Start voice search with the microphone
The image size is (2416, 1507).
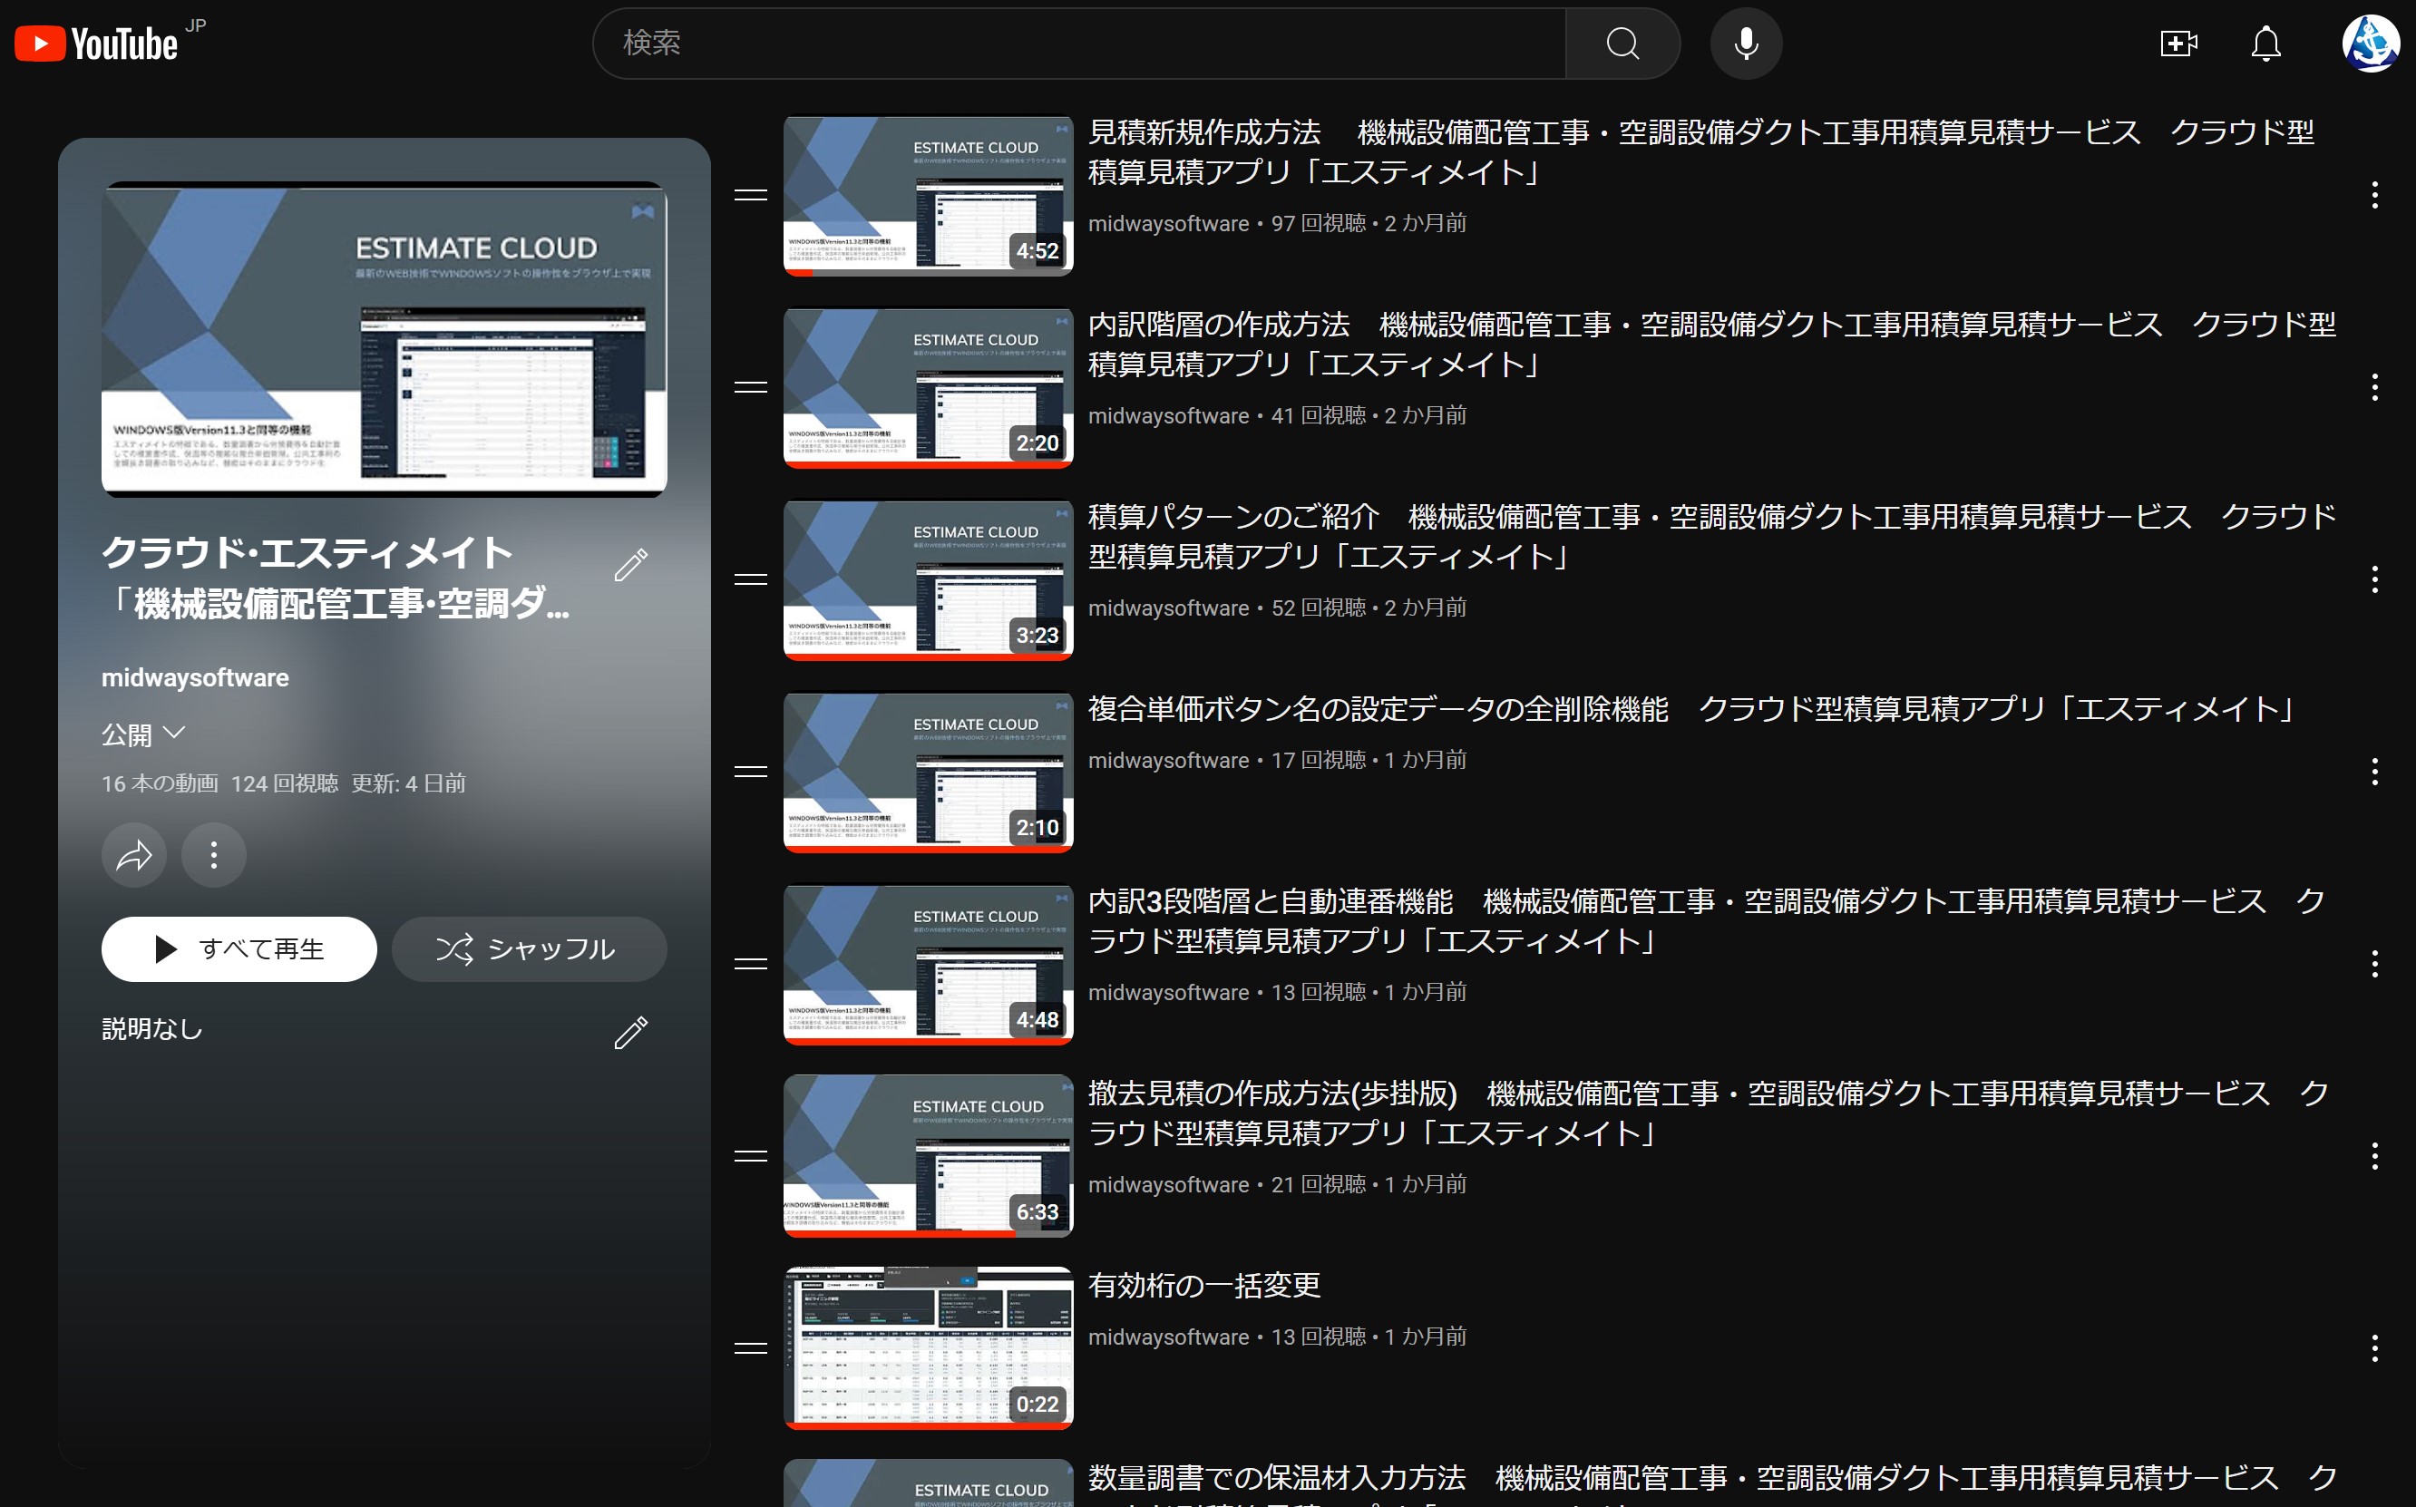[1746, 43]
